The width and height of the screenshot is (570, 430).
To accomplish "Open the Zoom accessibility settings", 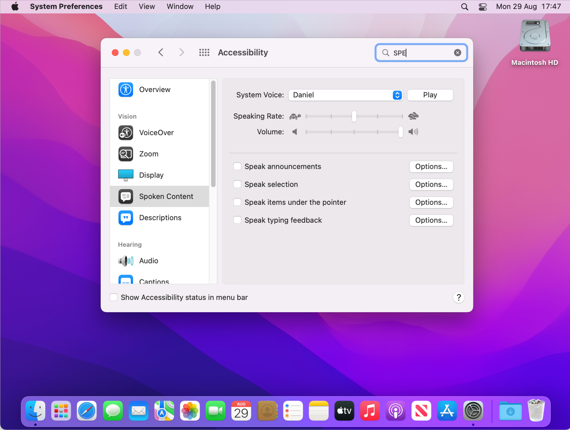I will (x=159, y=154).
